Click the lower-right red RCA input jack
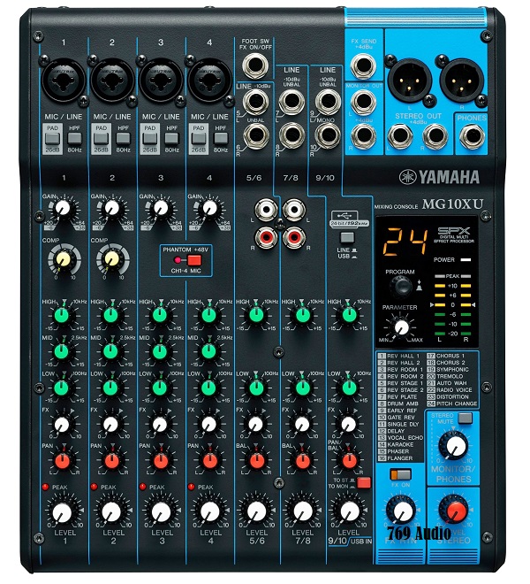Screen dimensions: 530x584 [294, 237]
